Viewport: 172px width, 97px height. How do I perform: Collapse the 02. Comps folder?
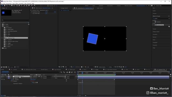coord(1,26)
